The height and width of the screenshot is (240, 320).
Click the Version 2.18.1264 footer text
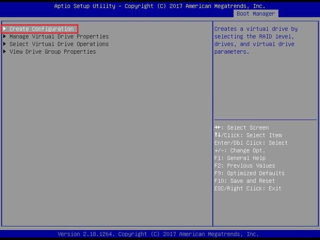pyautogui.click(x=158, y=234)
